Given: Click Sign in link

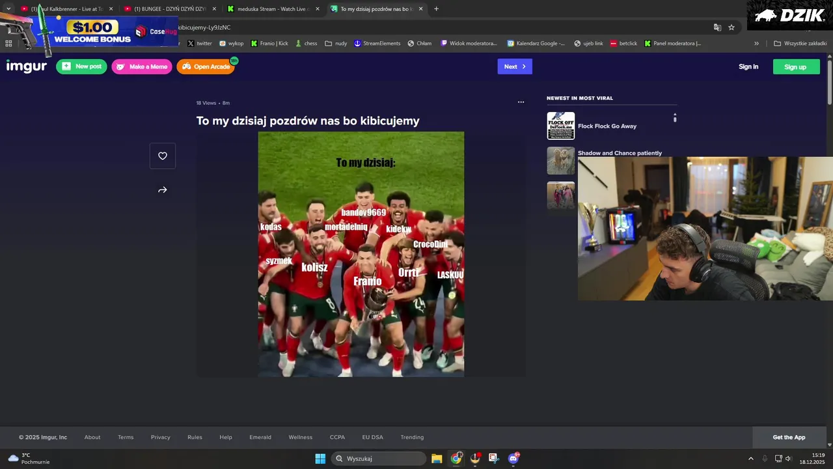Looking at the screenshot, I should tap(748, 66).
